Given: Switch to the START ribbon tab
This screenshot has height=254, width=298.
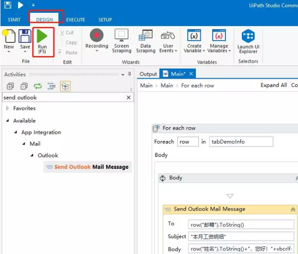Looking at the screenshot, I should point(14,20).
